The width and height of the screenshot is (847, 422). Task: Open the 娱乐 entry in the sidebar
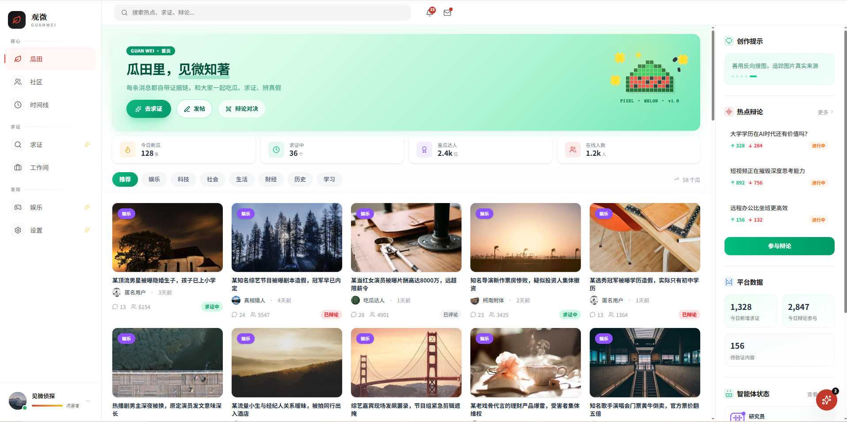click(x=50, y=207)
